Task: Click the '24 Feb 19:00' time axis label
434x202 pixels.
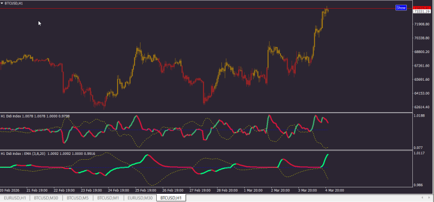Action: pos(118,191)
